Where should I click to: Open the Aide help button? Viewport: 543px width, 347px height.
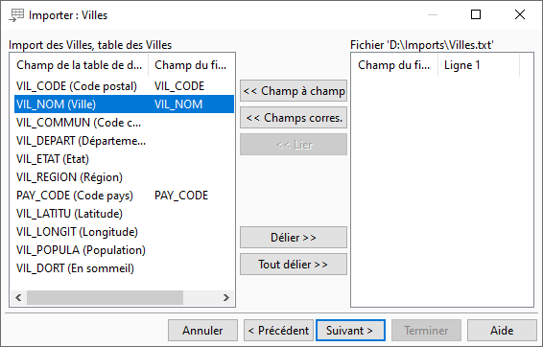point(502,331)
